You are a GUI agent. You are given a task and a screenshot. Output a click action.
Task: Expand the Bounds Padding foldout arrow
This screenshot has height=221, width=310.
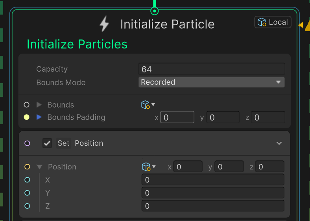click(39, 117)
